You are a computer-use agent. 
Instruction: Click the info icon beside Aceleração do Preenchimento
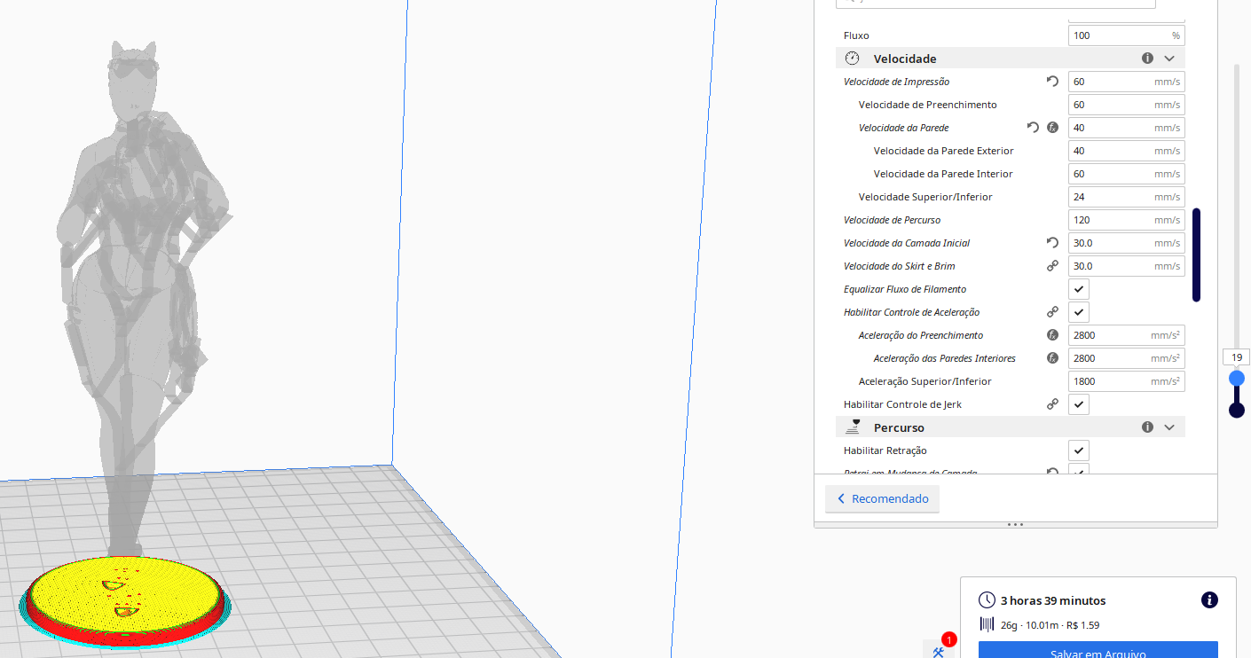click(x=1052, y=334)
